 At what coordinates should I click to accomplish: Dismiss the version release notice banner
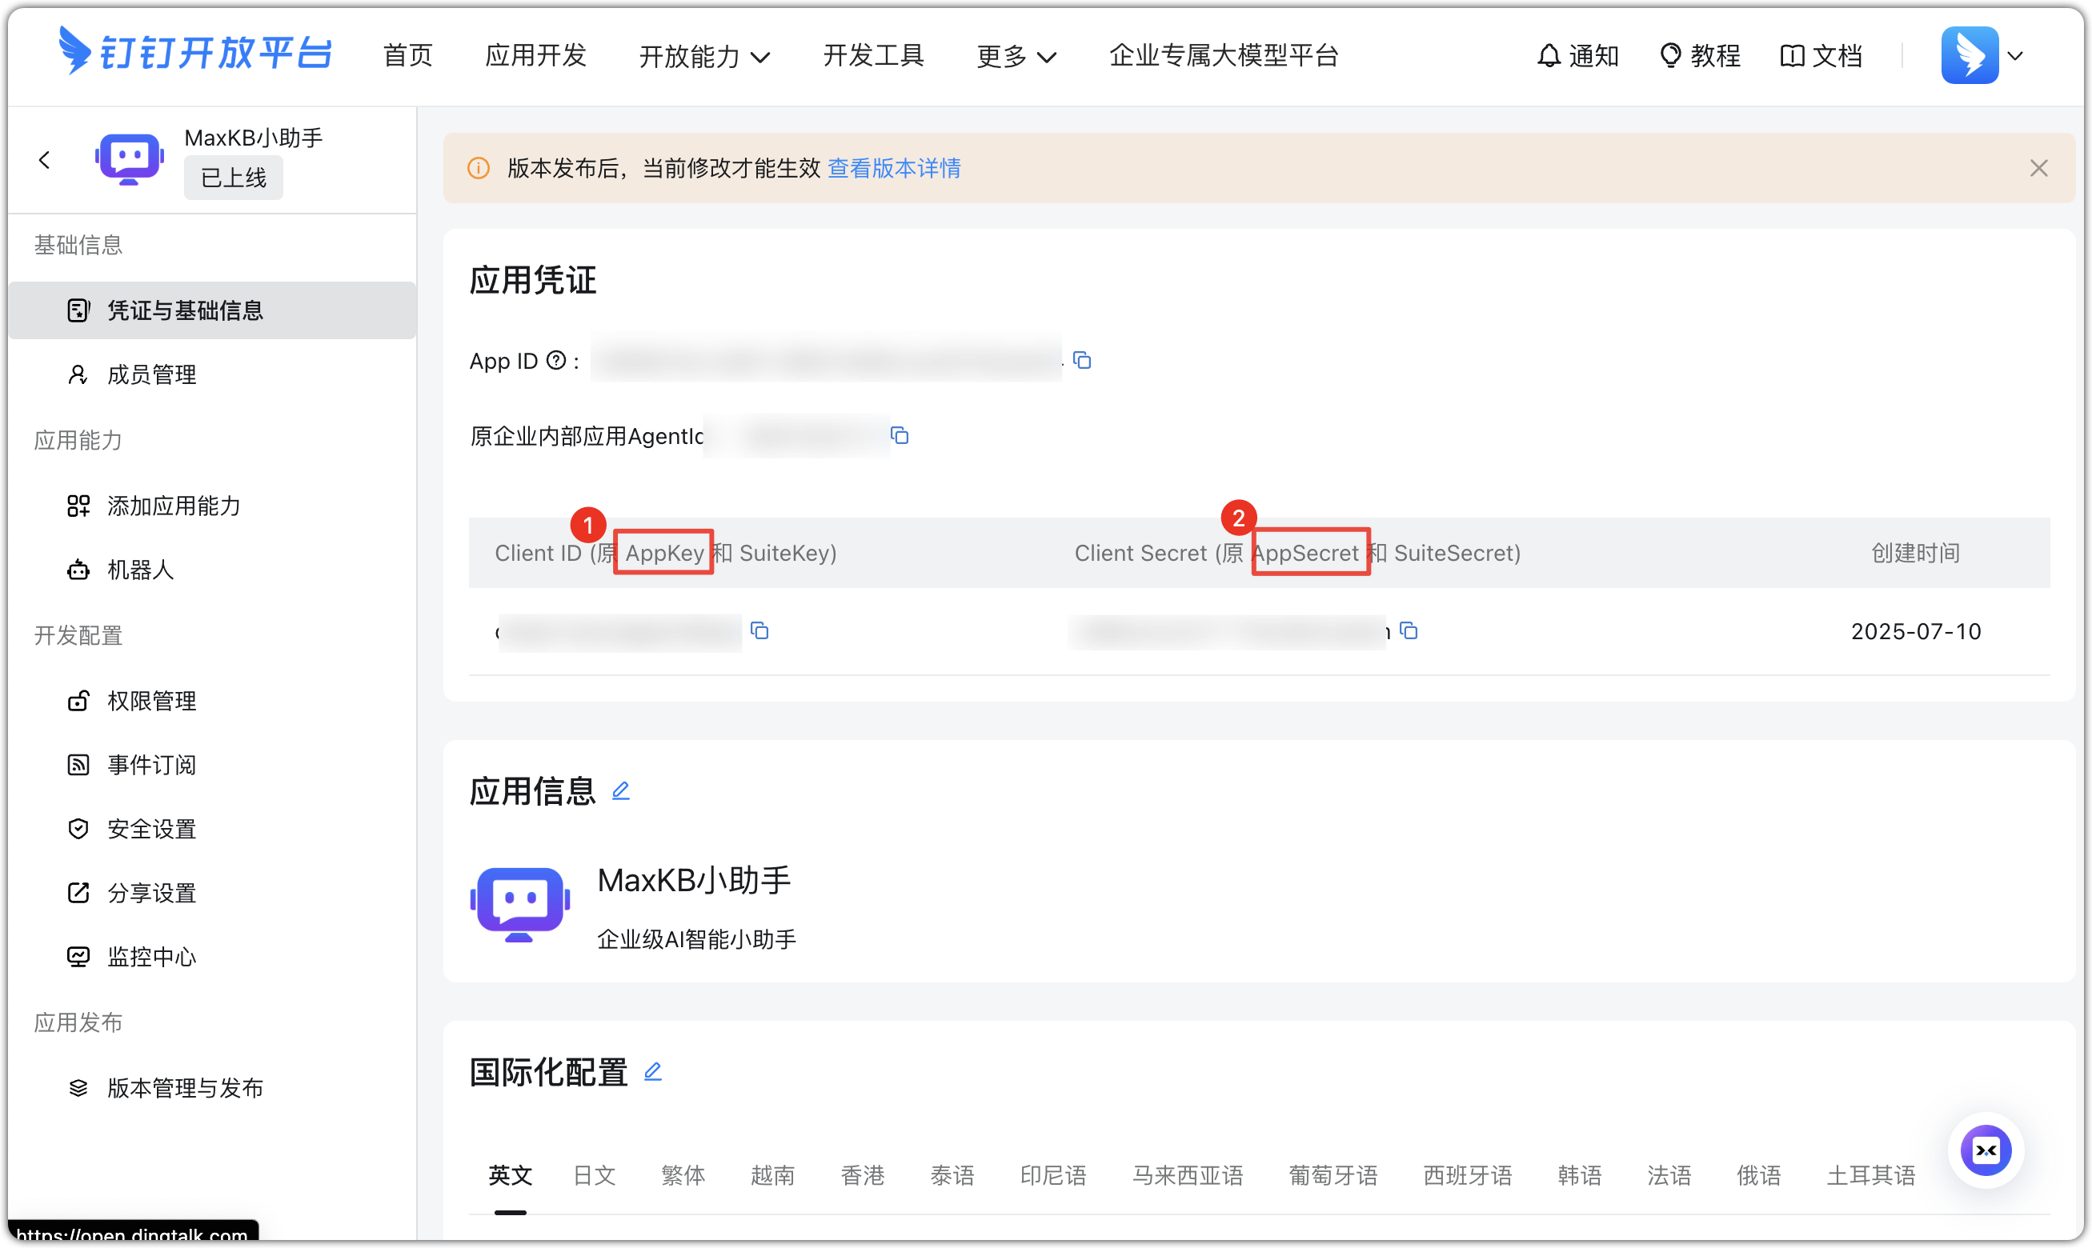[x=2039, y=167]
